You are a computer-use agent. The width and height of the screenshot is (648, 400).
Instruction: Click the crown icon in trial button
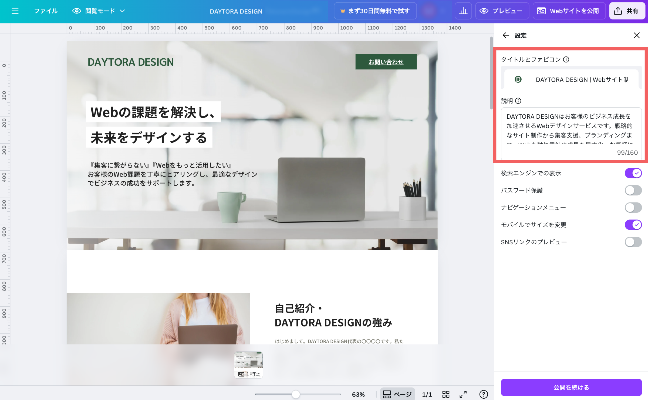click(x=343, y=11)
